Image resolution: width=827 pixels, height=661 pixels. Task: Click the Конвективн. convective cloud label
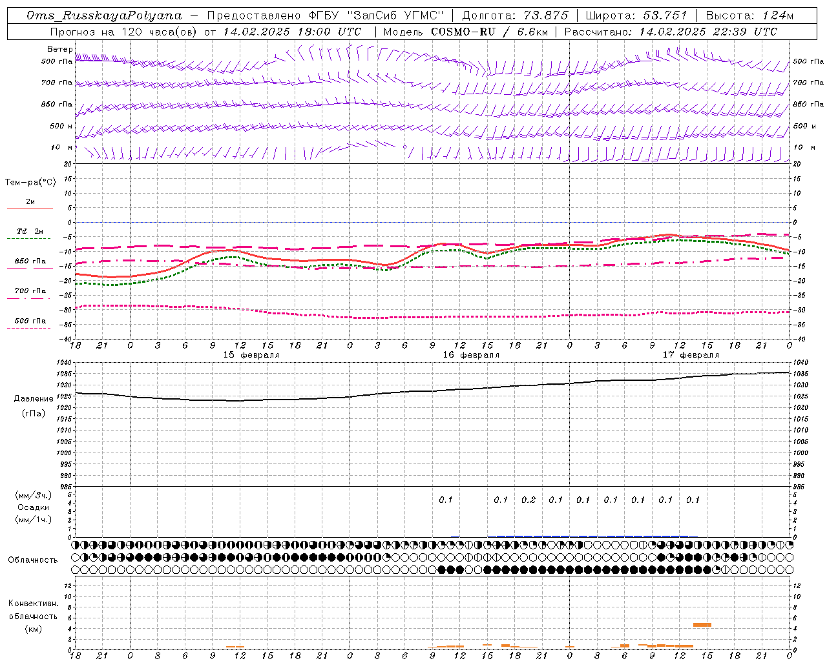33,604
